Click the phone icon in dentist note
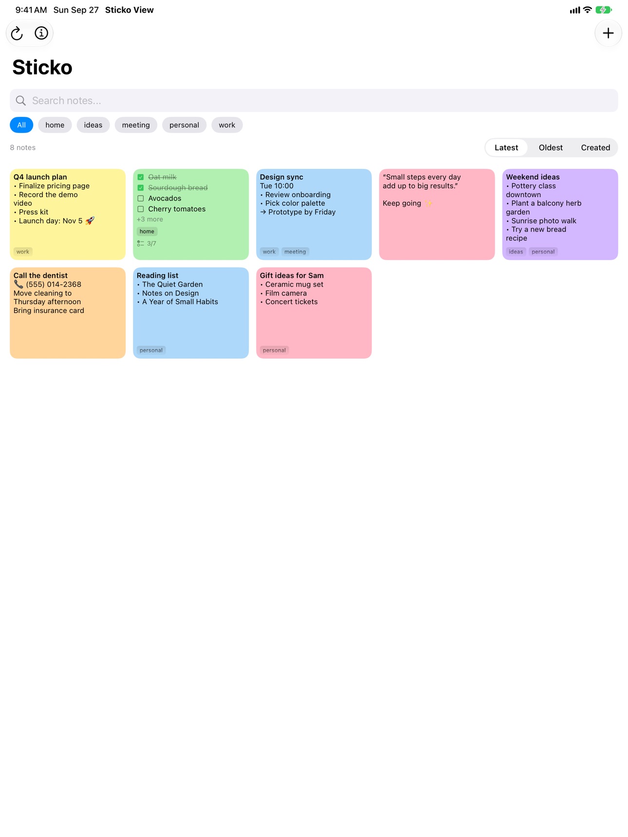The width and height of the screenshot is (628, 837). coord(18,284)
